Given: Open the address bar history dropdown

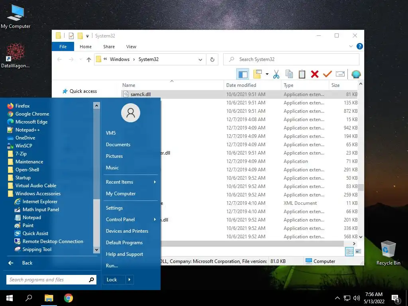Looking at the screenshot, I should 200,60.
